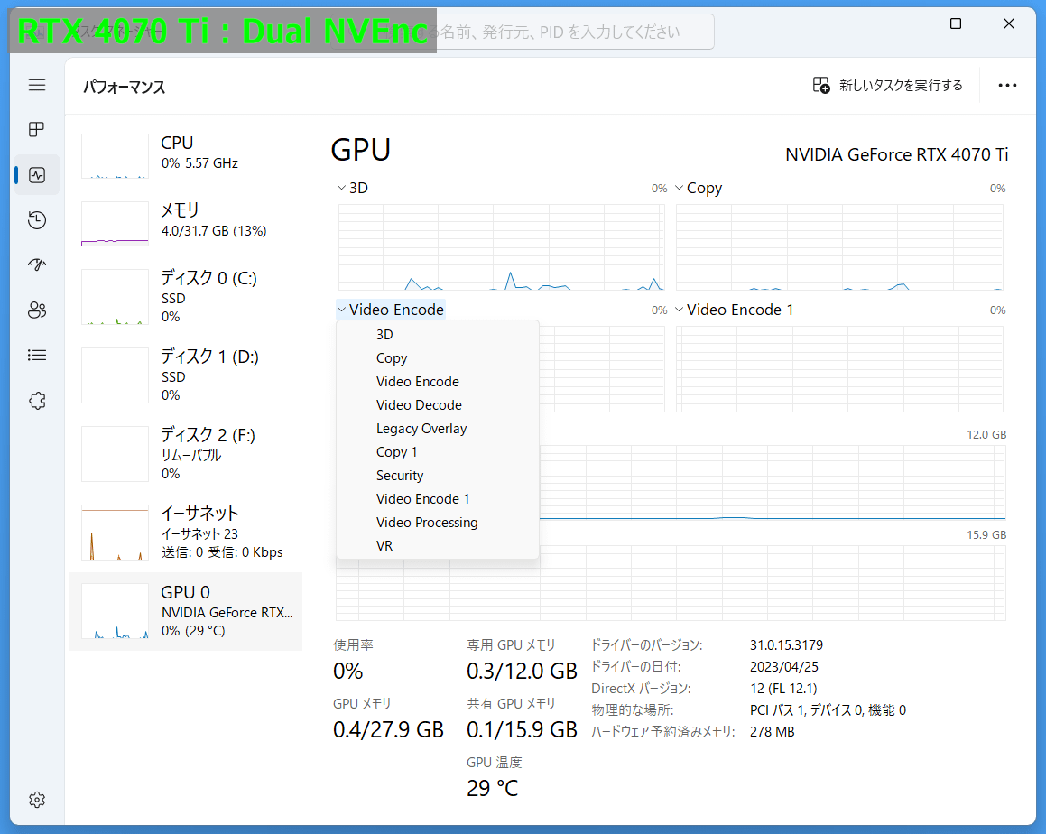Click the dedicated GPU memory value 0.3/12.0 GB
The image size is (1046, 834).
522,672
